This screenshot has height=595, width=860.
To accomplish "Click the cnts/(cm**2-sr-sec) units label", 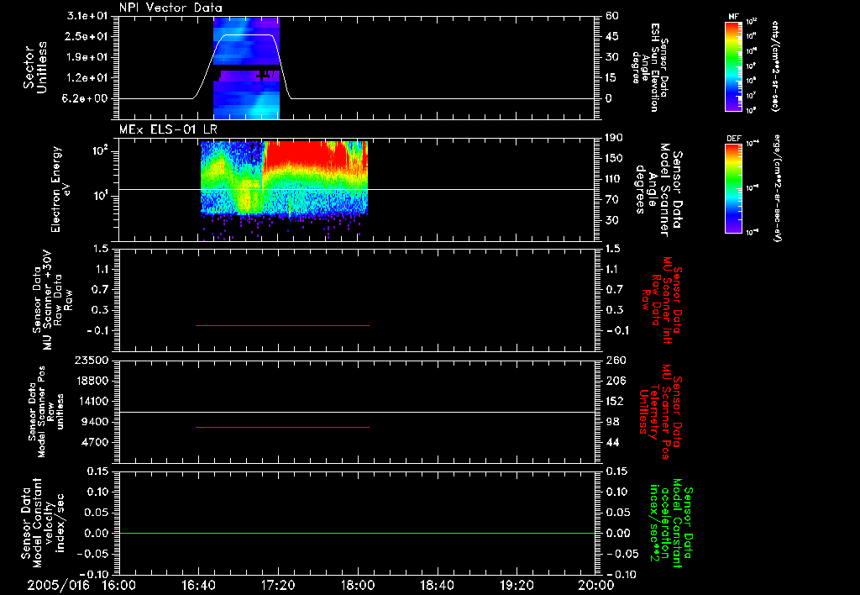I will pos(775,66).
